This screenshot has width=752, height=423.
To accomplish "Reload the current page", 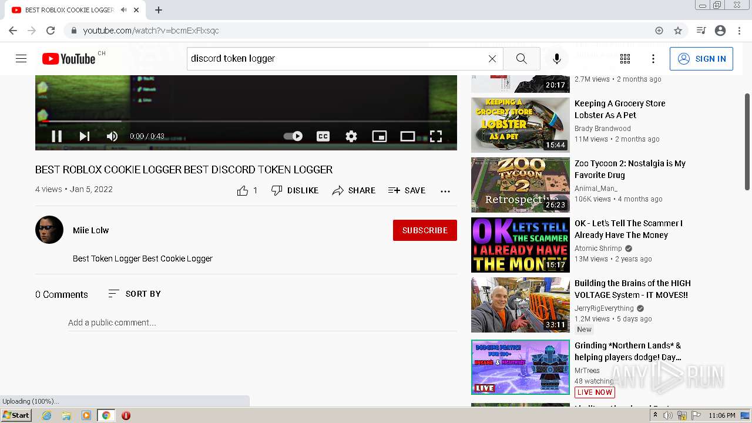I will coord(51,31).
